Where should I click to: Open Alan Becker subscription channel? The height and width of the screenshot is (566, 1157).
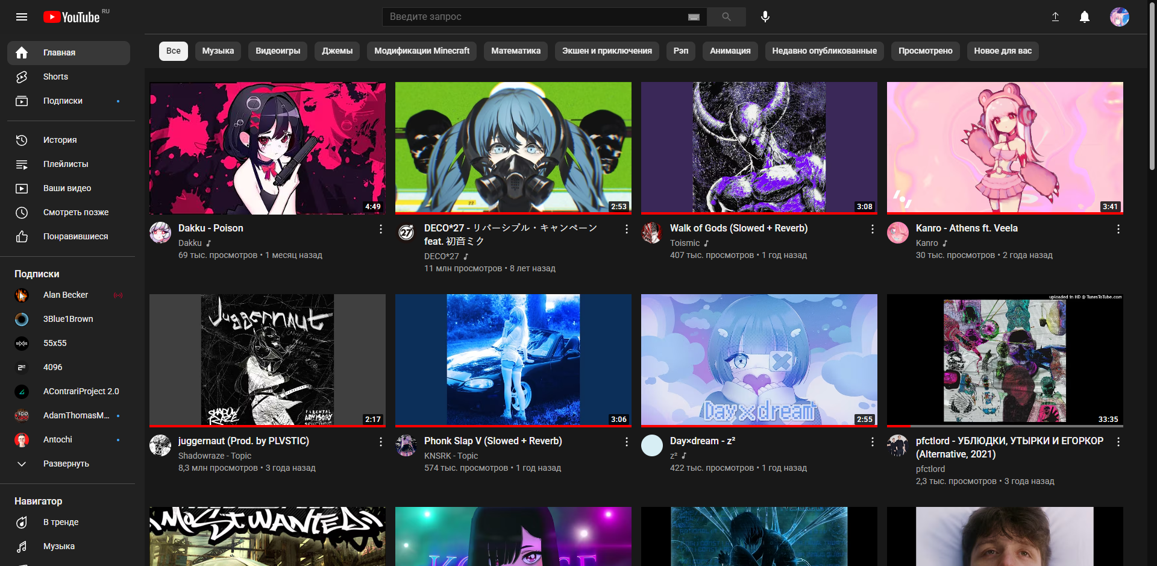(x=69, y=295)
